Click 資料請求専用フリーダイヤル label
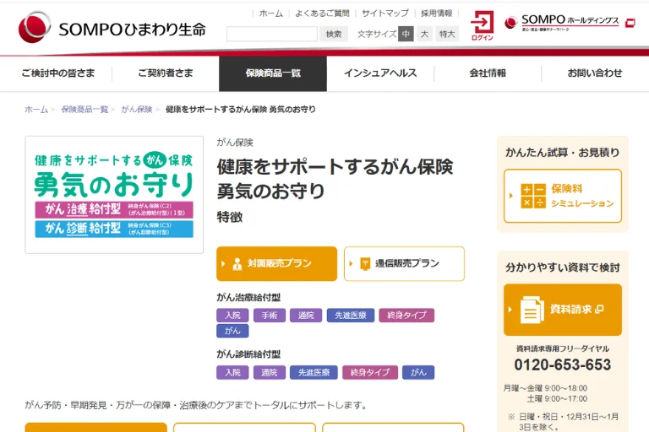This screenshot has width=649, height=432. 563,348
